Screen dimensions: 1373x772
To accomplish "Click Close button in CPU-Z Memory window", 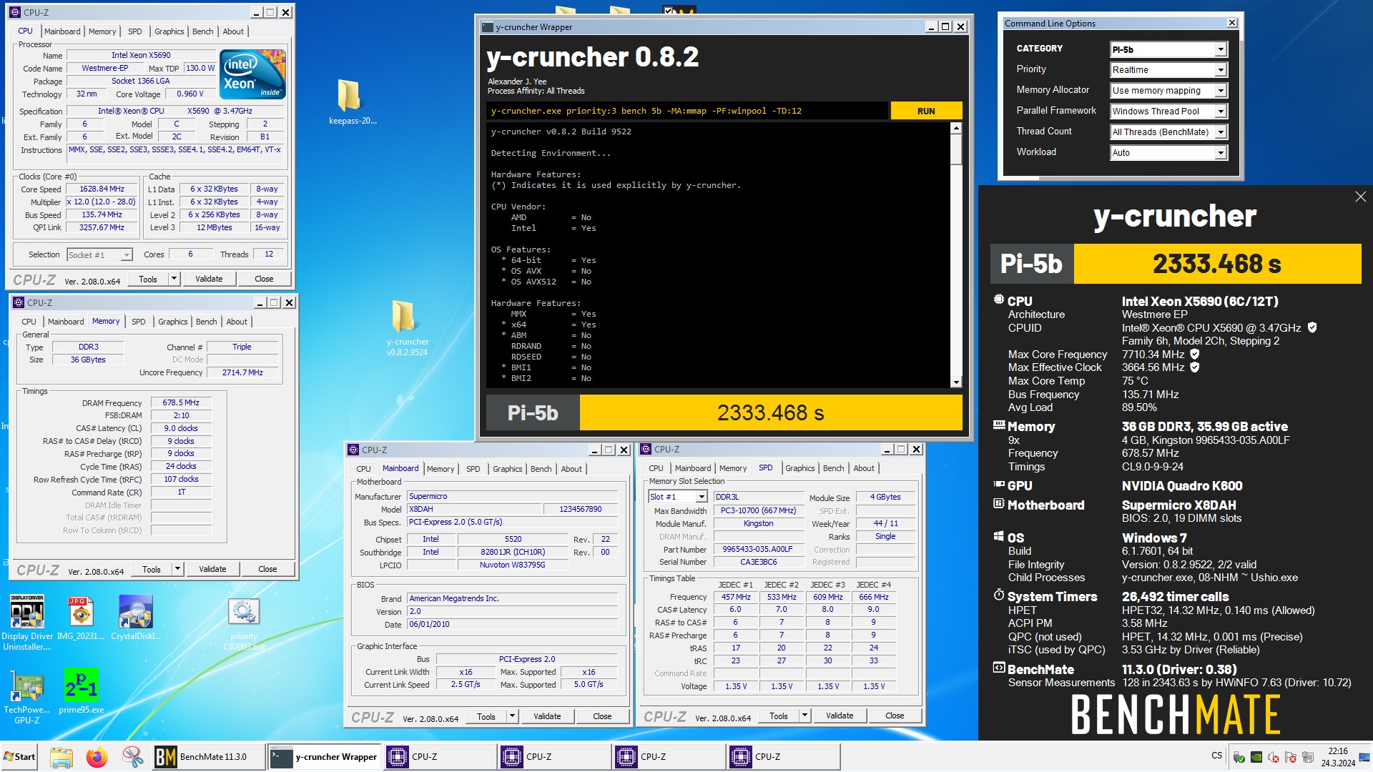I will pos(267,569).
